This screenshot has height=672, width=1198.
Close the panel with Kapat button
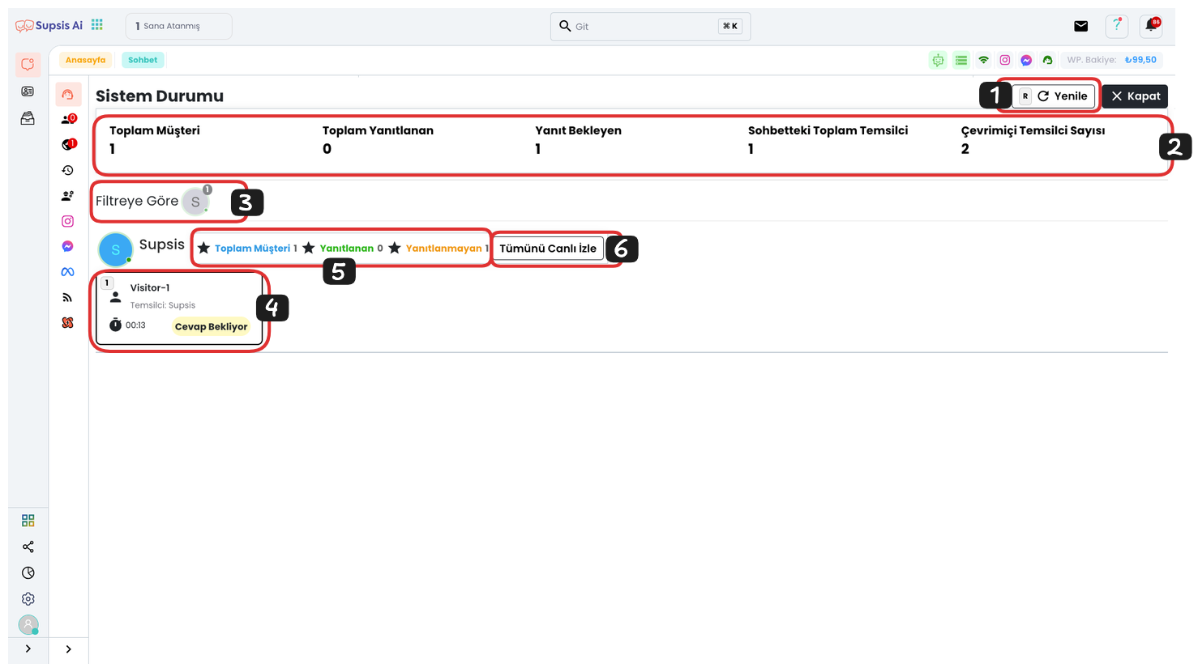click(1135, 96)
